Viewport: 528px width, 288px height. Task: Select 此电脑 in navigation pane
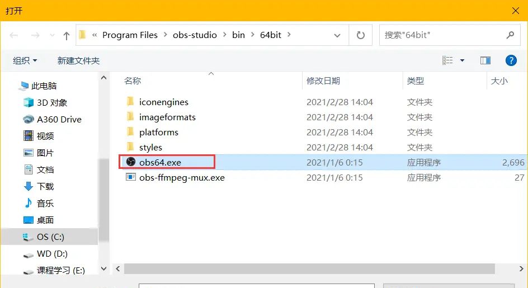(x=44, y=86)
